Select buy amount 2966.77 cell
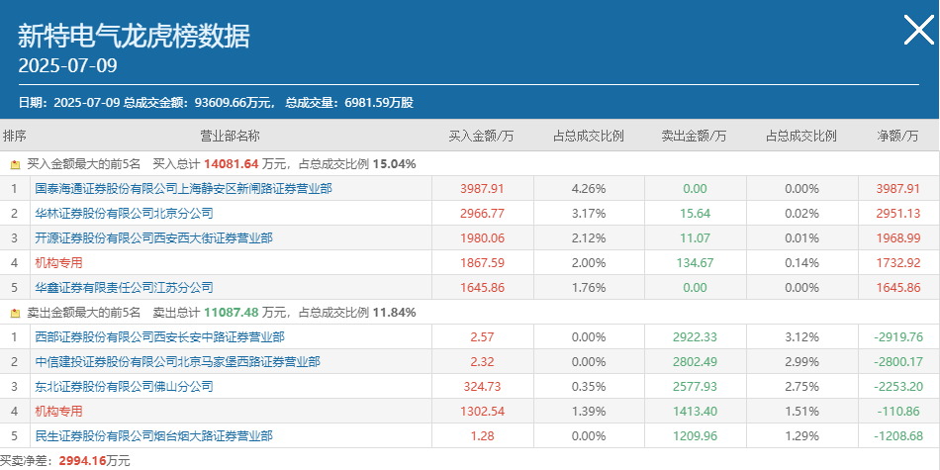Screen dimensions: 940x470 pyautogui.click(x=483, y=214)
